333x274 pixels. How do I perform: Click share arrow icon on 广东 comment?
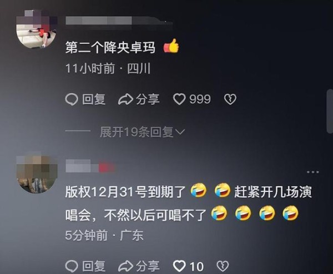coord(125,266)
